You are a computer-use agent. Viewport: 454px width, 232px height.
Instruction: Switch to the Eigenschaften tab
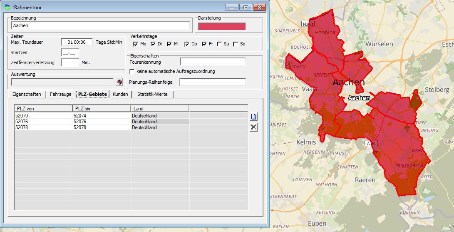(x=27, y=95)
